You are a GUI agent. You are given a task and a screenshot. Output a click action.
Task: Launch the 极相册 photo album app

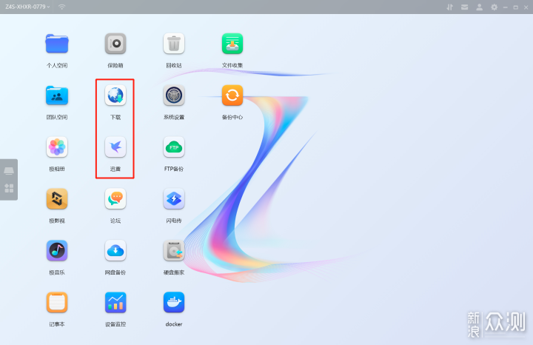[57, 147]
